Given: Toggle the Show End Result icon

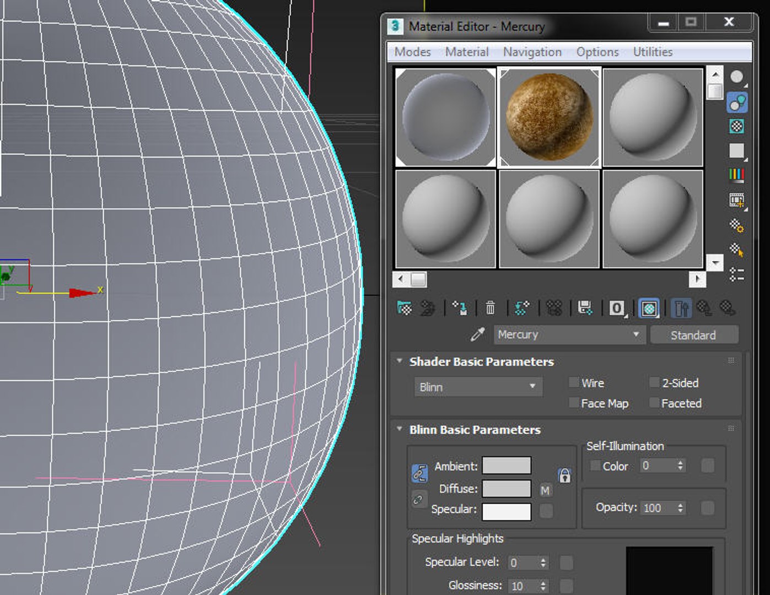Looking at the screenshot, I should point(681,309).
